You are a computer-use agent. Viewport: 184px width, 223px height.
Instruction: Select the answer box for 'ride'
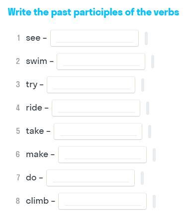tap(96, 108)
